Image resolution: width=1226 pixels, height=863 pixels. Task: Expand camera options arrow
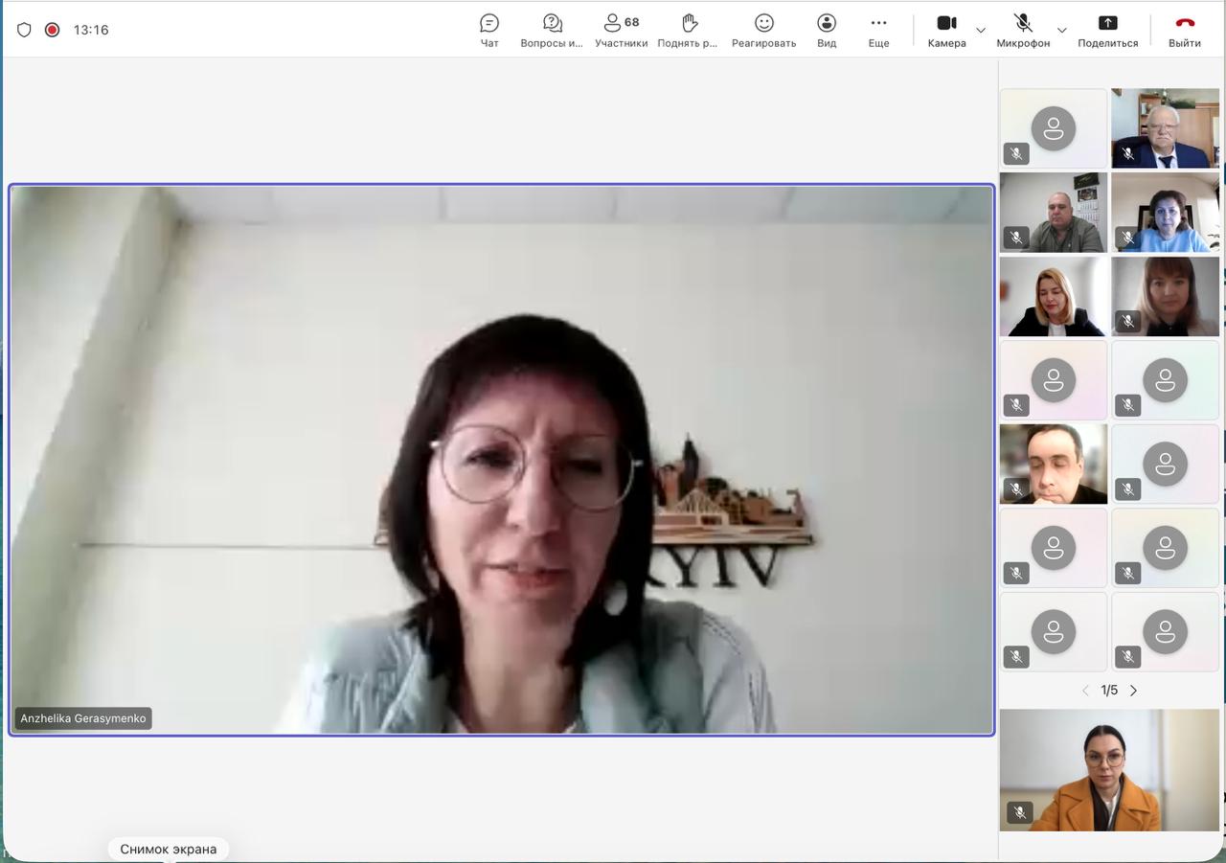tap(981, 30)
